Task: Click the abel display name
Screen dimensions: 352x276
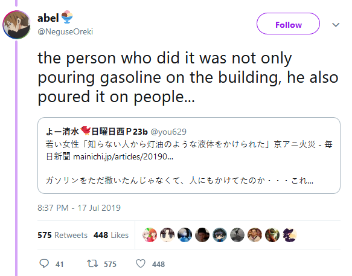Action: 48,18
